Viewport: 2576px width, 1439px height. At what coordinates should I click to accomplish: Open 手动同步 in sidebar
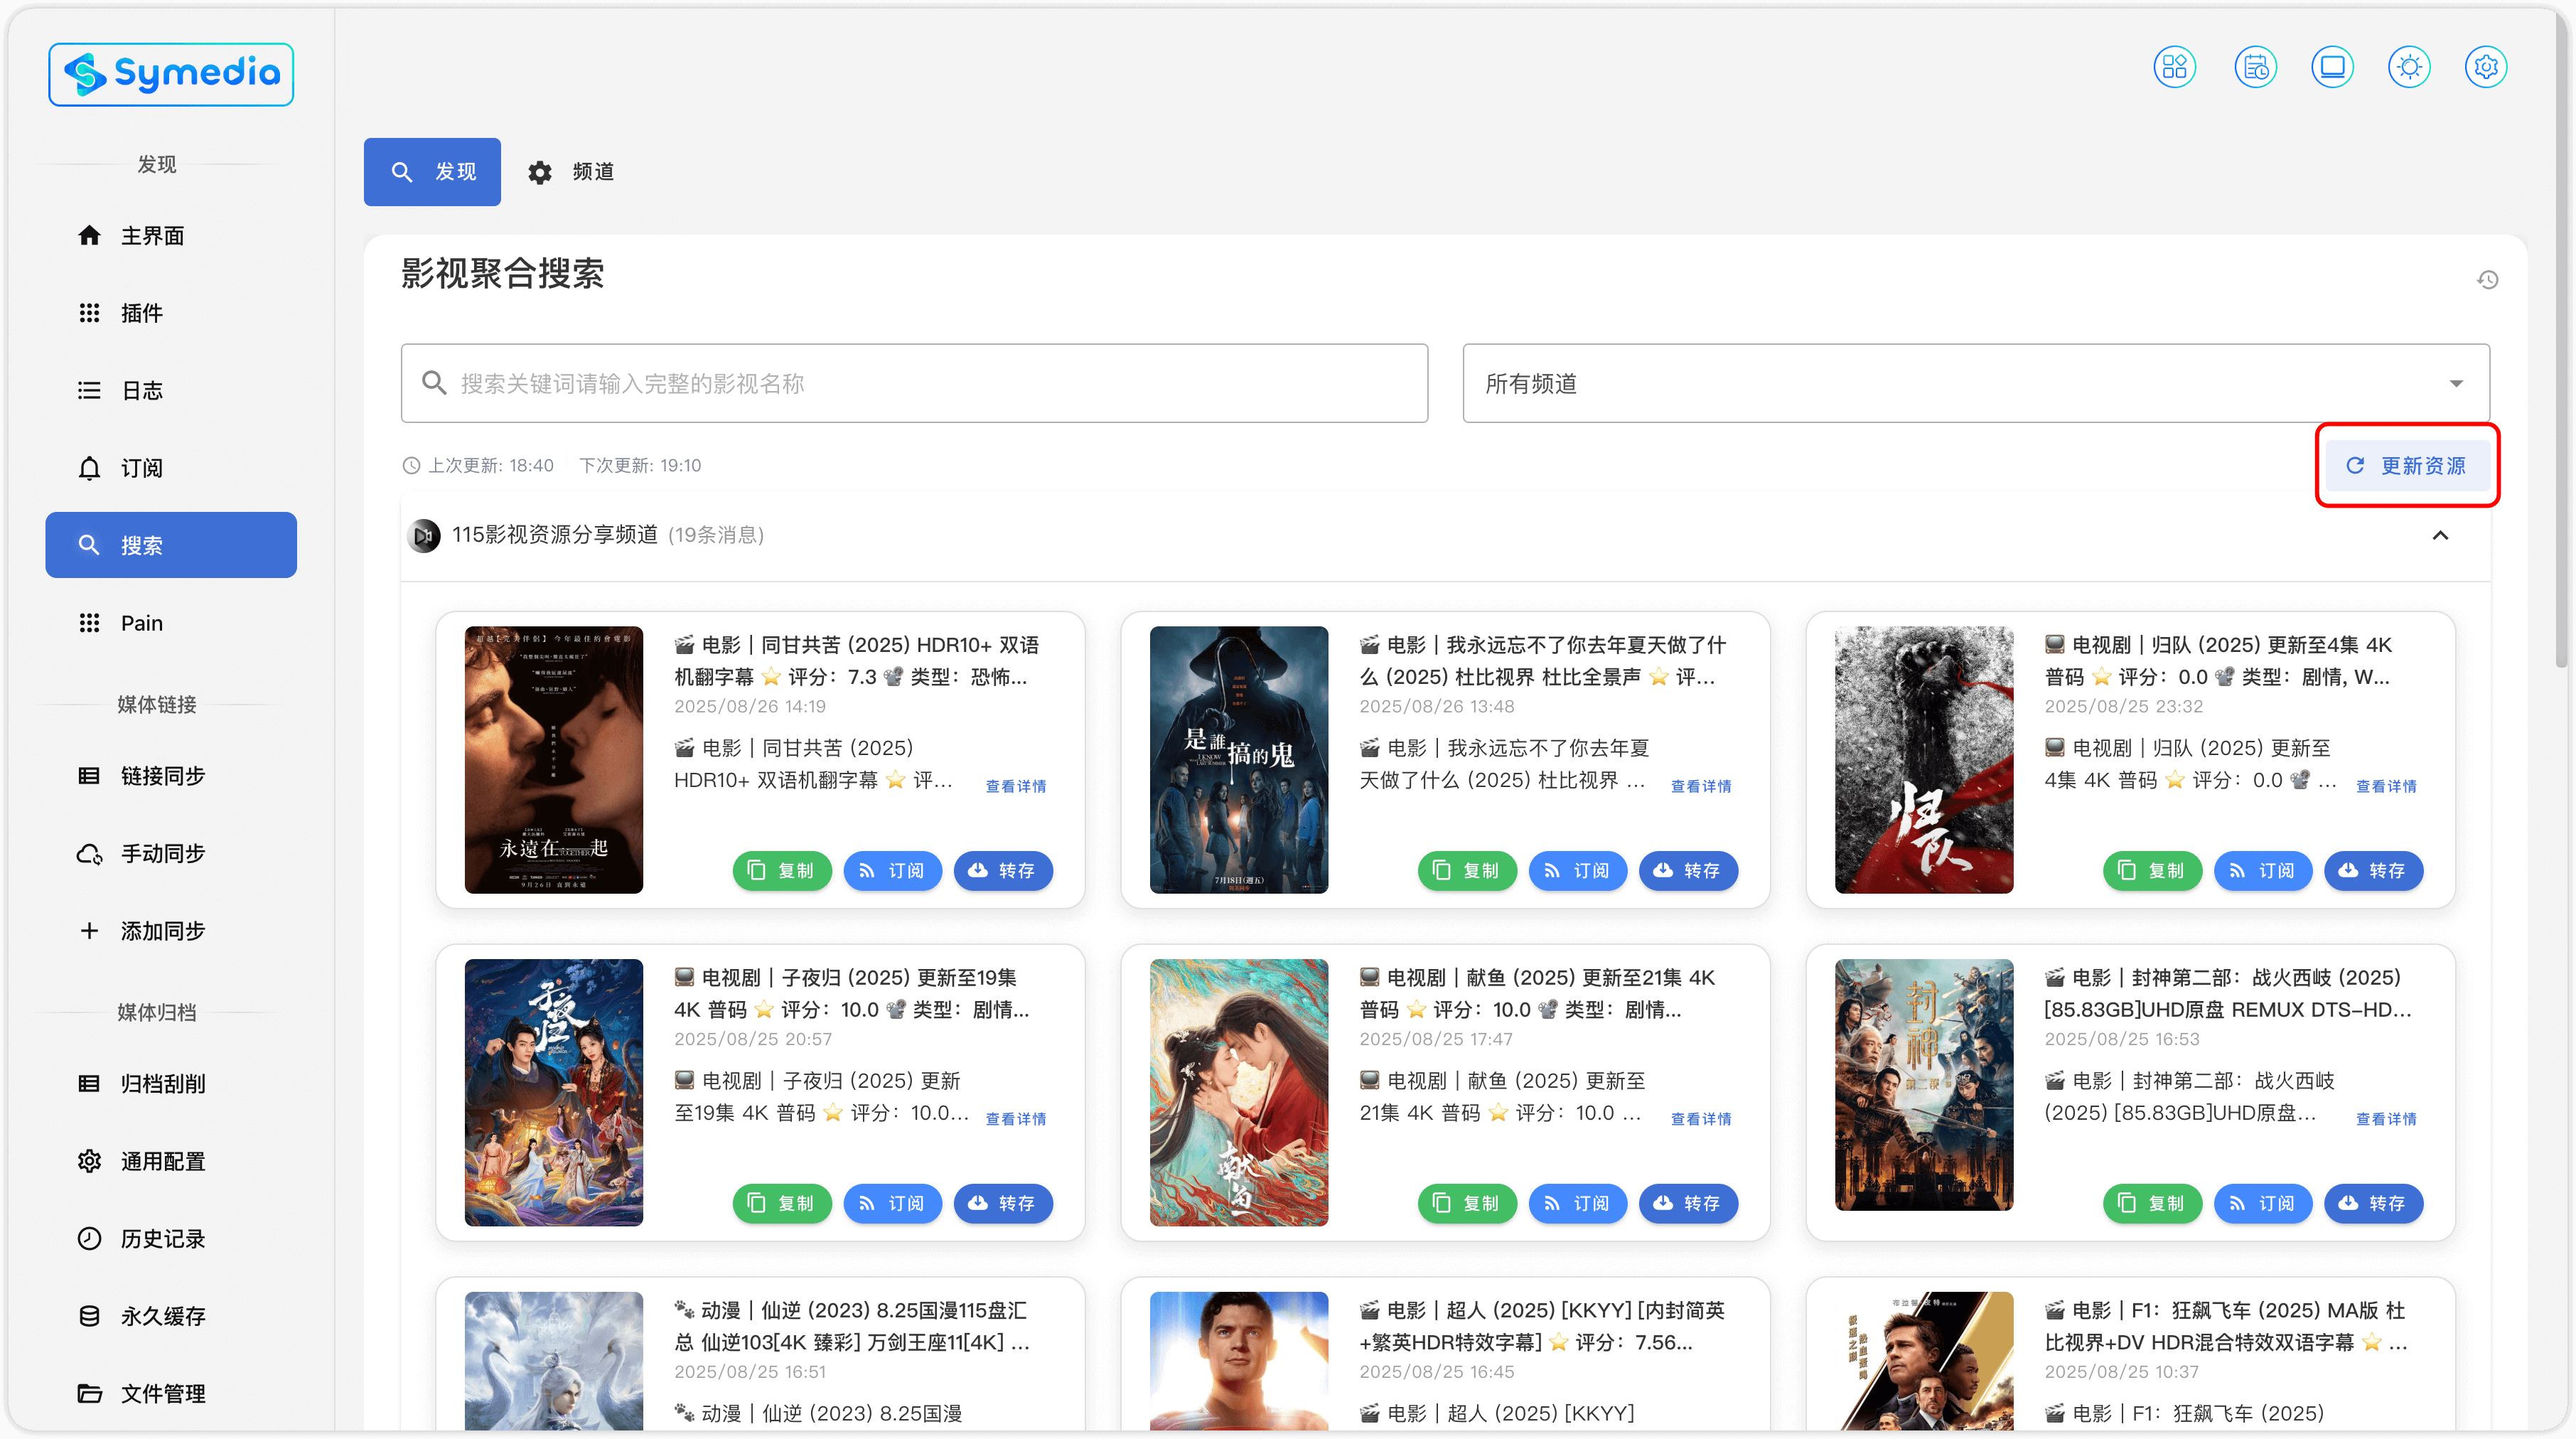(x=162, y=853)
